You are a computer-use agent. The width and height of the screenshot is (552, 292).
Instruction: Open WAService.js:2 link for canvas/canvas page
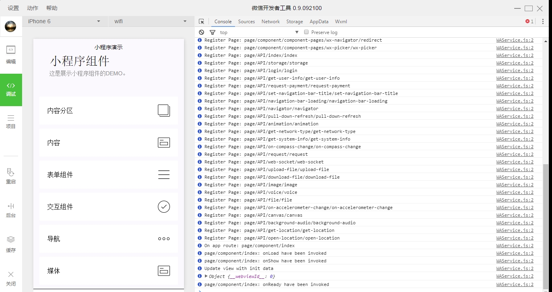pyautogui.click(x=515, y=215)
